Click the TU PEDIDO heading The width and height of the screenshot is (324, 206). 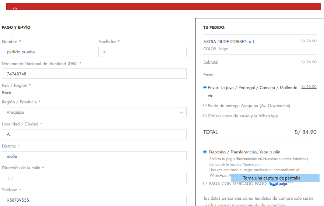pos(214,27)
